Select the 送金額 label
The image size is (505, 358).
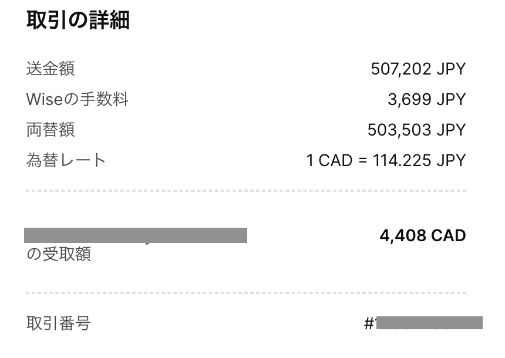pyautogui.click(x=51, y=69)
